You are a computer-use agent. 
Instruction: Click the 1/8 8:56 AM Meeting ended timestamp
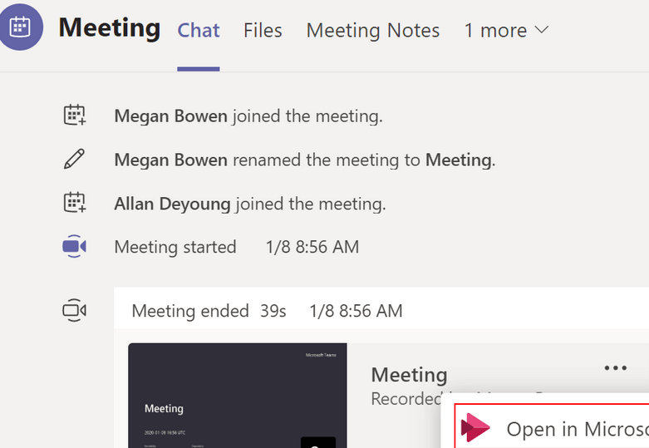[356, 311]
